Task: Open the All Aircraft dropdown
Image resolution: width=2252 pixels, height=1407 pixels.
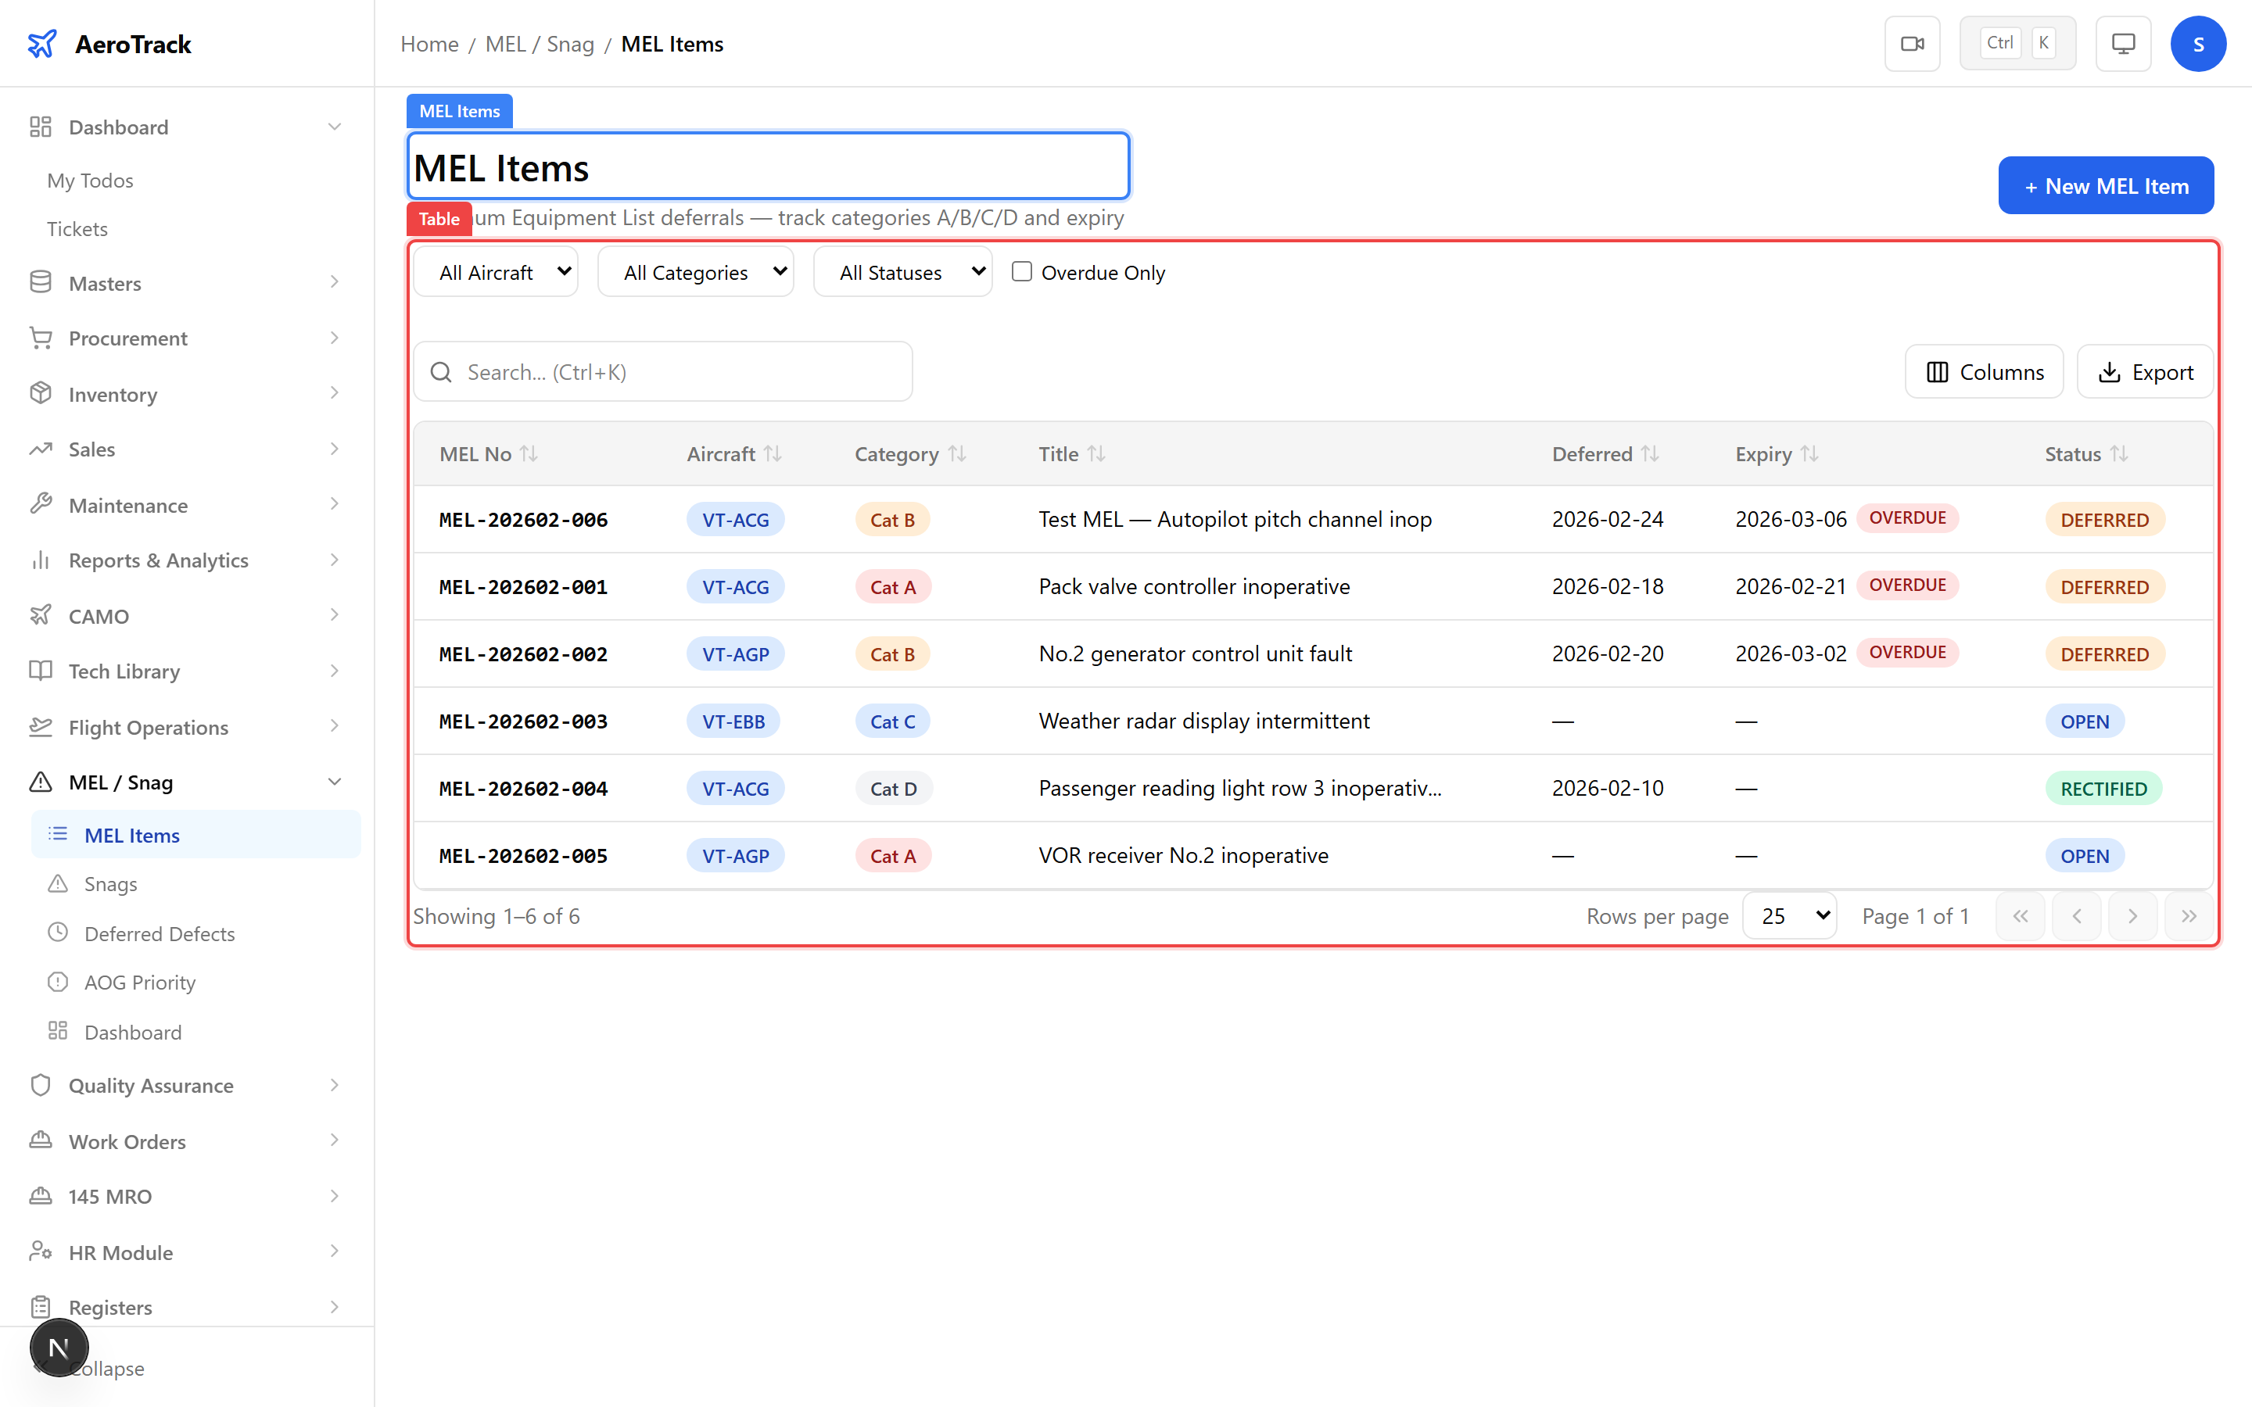Action: click(496, 270)
